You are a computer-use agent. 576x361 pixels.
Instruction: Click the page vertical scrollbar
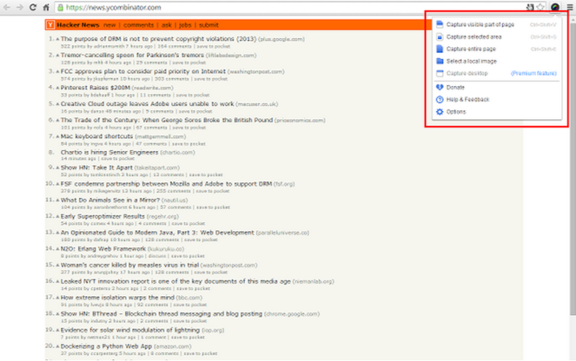[x=573, y=167]
